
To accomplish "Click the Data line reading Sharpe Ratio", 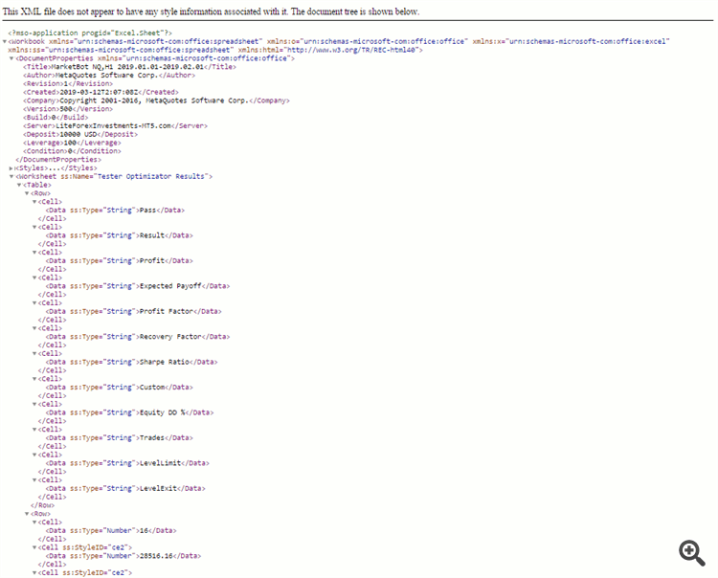I will tap(132, 362).
